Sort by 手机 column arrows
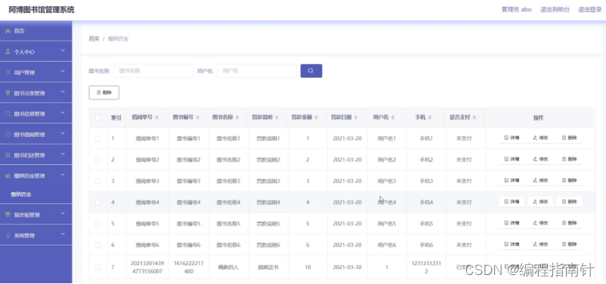The width and height of the screenshot is (606, 284). [x=430, y=118]
